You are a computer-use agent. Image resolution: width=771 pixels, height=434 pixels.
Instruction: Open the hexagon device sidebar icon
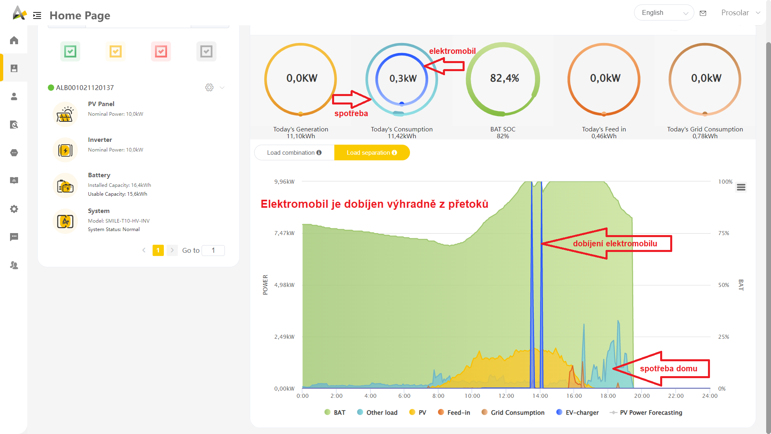[14, 153]
